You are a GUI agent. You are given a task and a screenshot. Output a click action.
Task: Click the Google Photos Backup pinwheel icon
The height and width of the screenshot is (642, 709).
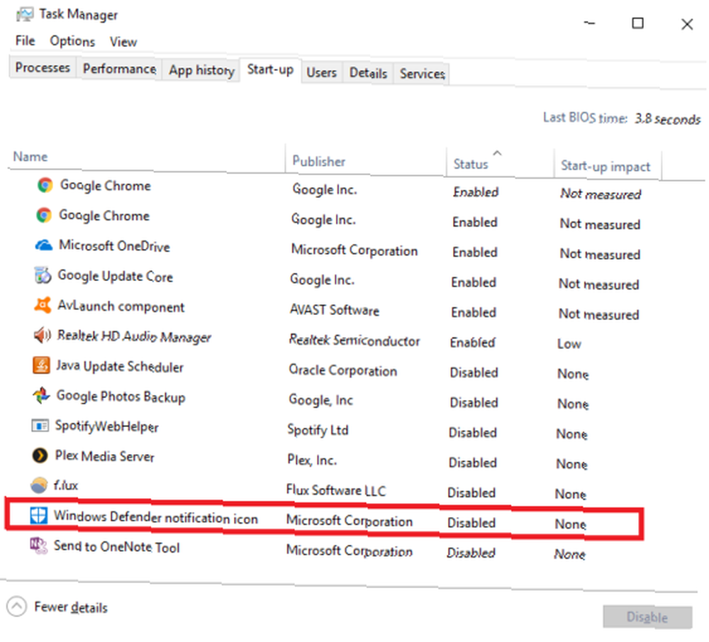click(x=41, y=395)
